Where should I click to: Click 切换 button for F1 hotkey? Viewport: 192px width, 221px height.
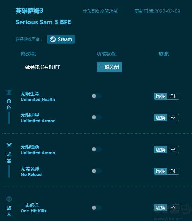coord(160,96)
